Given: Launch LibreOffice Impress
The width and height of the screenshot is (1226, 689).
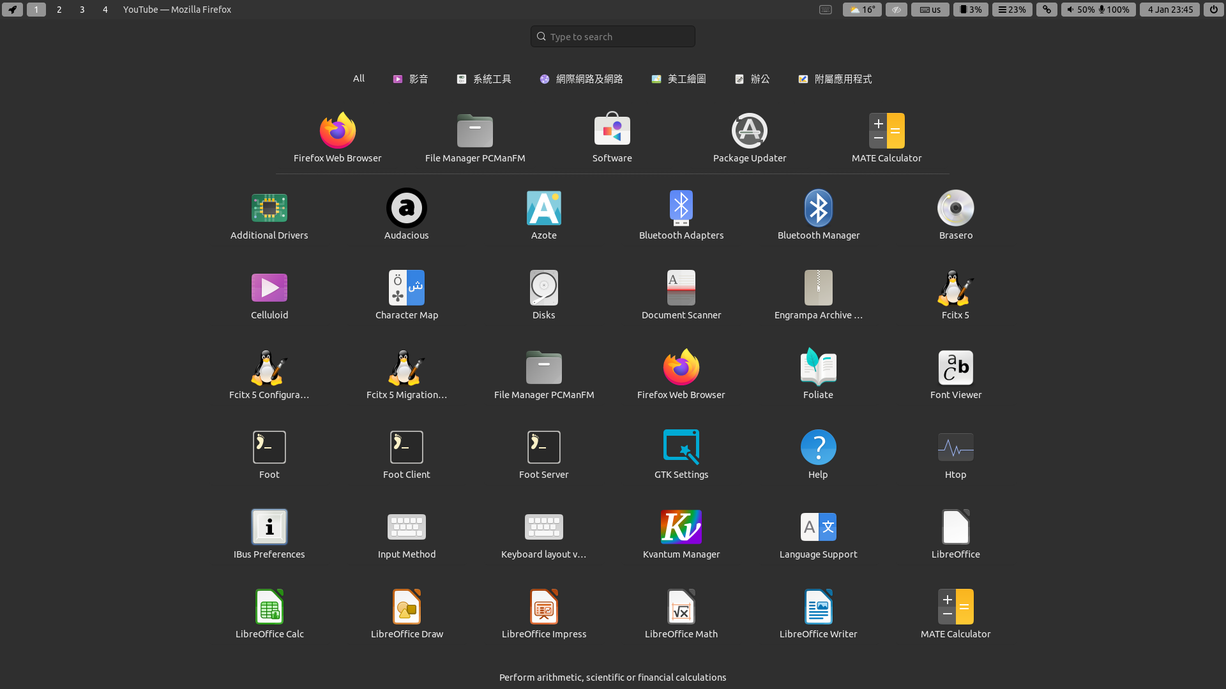Looking at the screenshot, I should [x=544, y=614].
